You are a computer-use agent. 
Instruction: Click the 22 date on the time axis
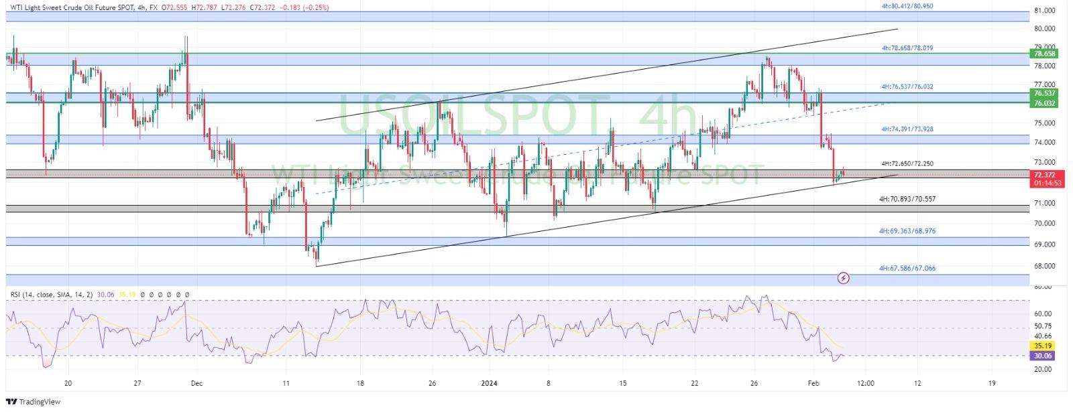click(695, 383)
